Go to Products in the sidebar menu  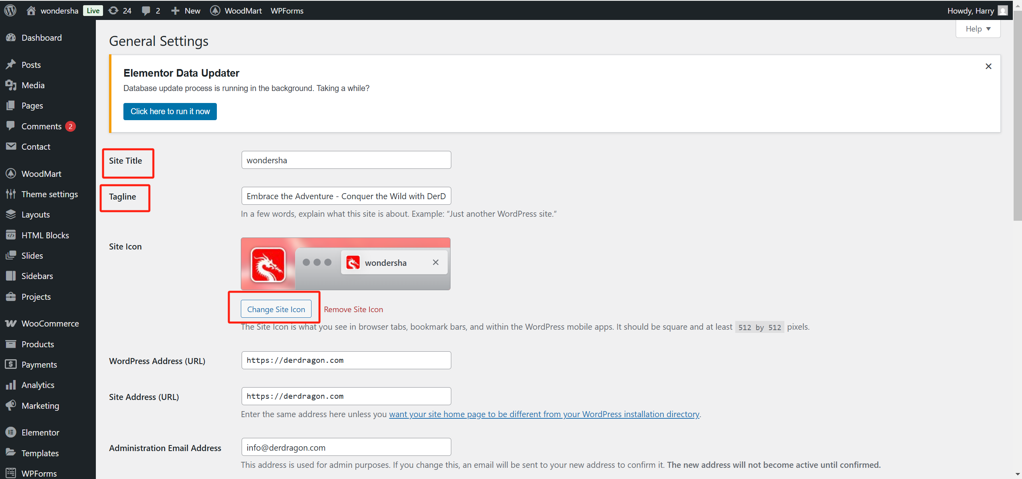click(38, 344)
